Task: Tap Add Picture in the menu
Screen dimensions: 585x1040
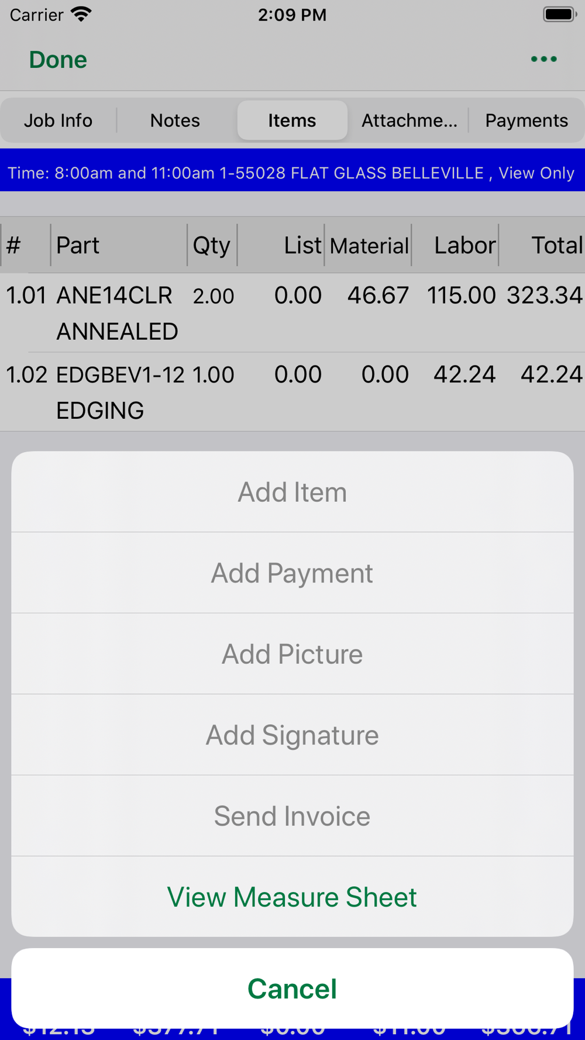Action: 292,654
